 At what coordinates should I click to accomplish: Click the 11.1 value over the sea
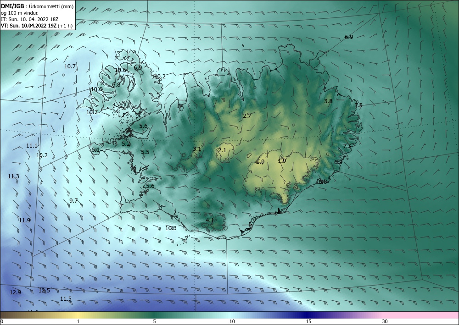coord(32,146)
